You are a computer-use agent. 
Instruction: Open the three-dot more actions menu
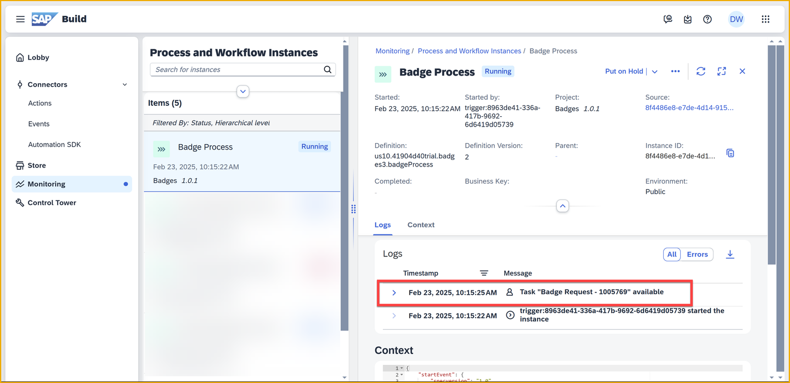(675, 71)
